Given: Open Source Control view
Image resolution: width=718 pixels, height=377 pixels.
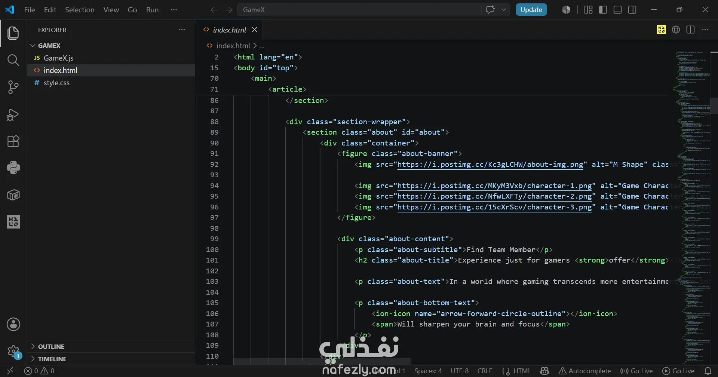Looking at the screenshot, I should pyautogui.click(x=13, y=87).
